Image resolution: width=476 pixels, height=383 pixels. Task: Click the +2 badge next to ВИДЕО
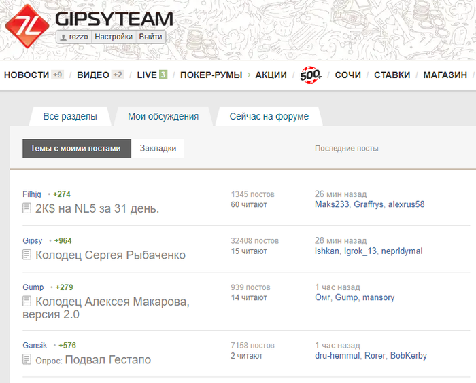[x=118, y=75]
